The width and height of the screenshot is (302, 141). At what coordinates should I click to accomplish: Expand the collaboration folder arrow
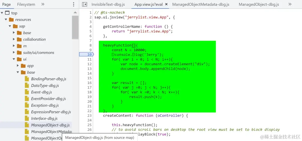point(14,39)
